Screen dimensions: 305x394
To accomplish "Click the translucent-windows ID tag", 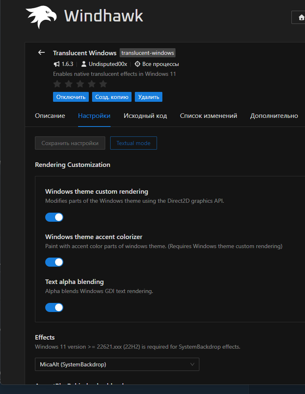I will click(x=148, y=53).
